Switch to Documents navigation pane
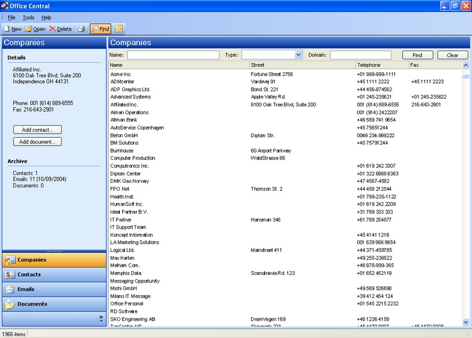The height and width of the screenshot is (338, 472). pyautogui.click(x=54, y=304)
